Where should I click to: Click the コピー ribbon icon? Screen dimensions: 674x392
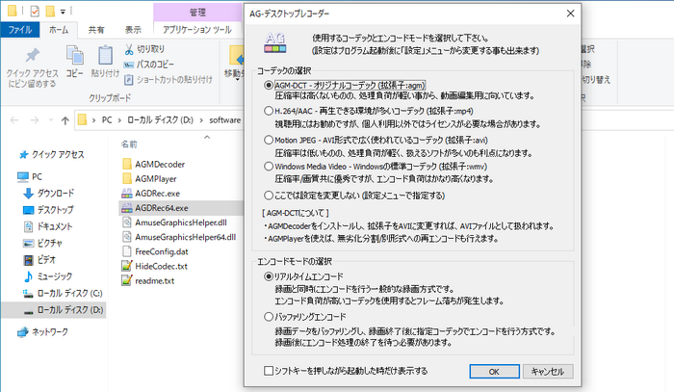[75, 56]
